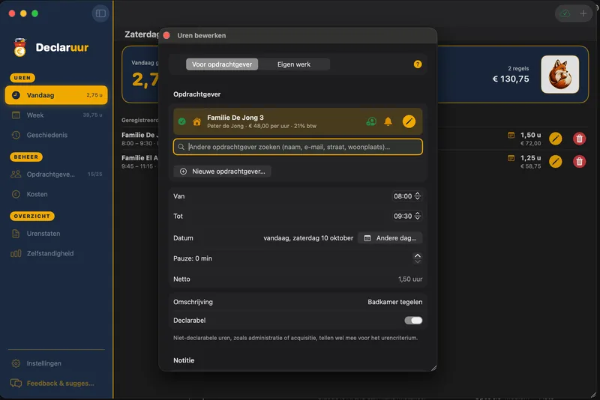
Task: Click Nieuwe opdrachtgever button
Action: 222,172
